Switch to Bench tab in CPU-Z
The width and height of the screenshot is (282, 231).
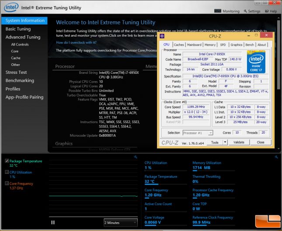(250, 45)
